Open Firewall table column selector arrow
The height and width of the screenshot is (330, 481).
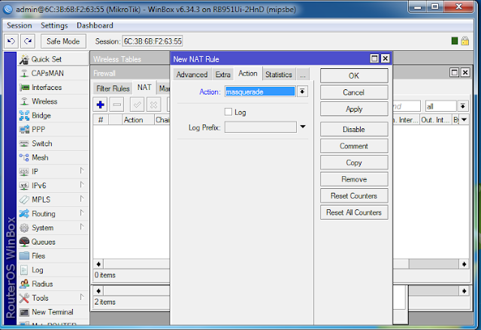coord(464,120)
